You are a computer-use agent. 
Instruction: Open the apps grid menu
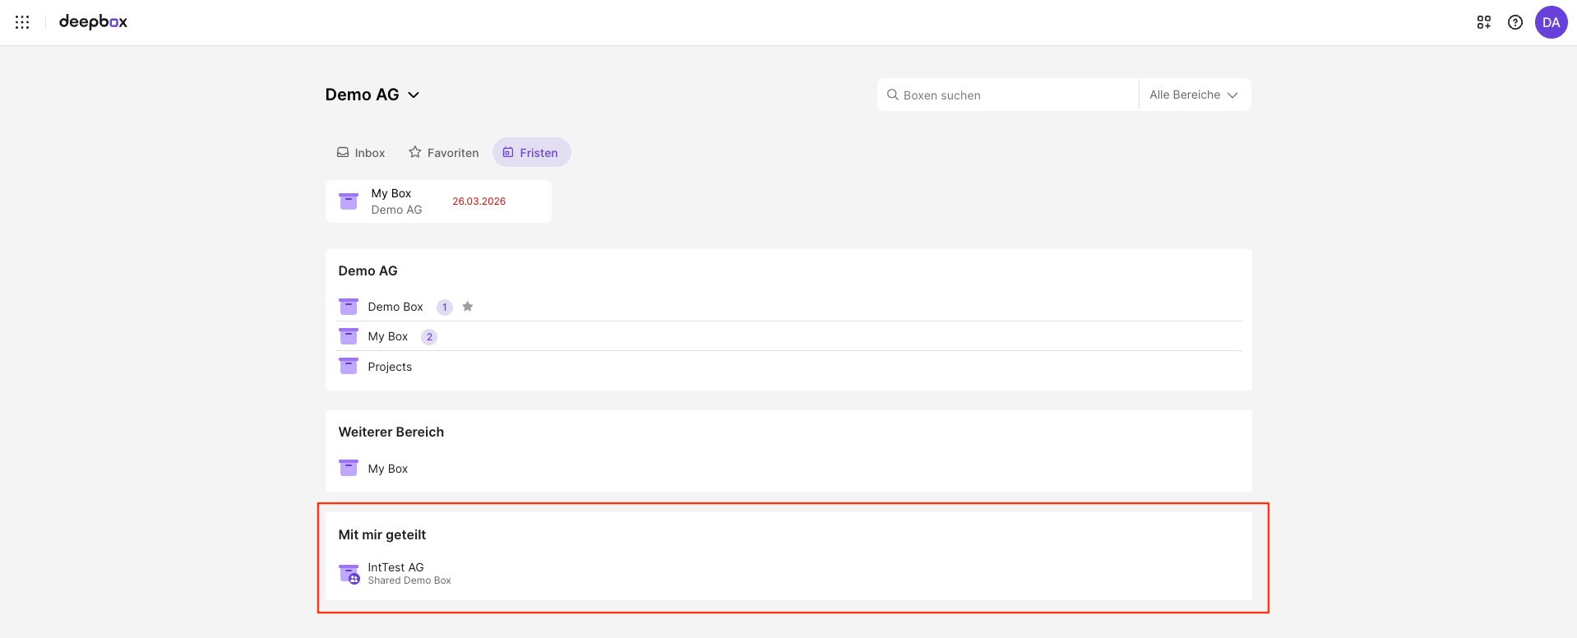(x=22, y=22)
